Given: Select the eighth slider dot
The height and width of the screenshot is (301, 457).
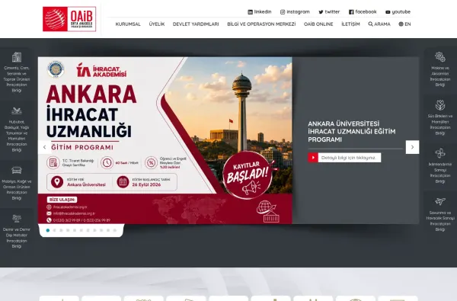Looking at the screenshot, I should tap(94, 230).
